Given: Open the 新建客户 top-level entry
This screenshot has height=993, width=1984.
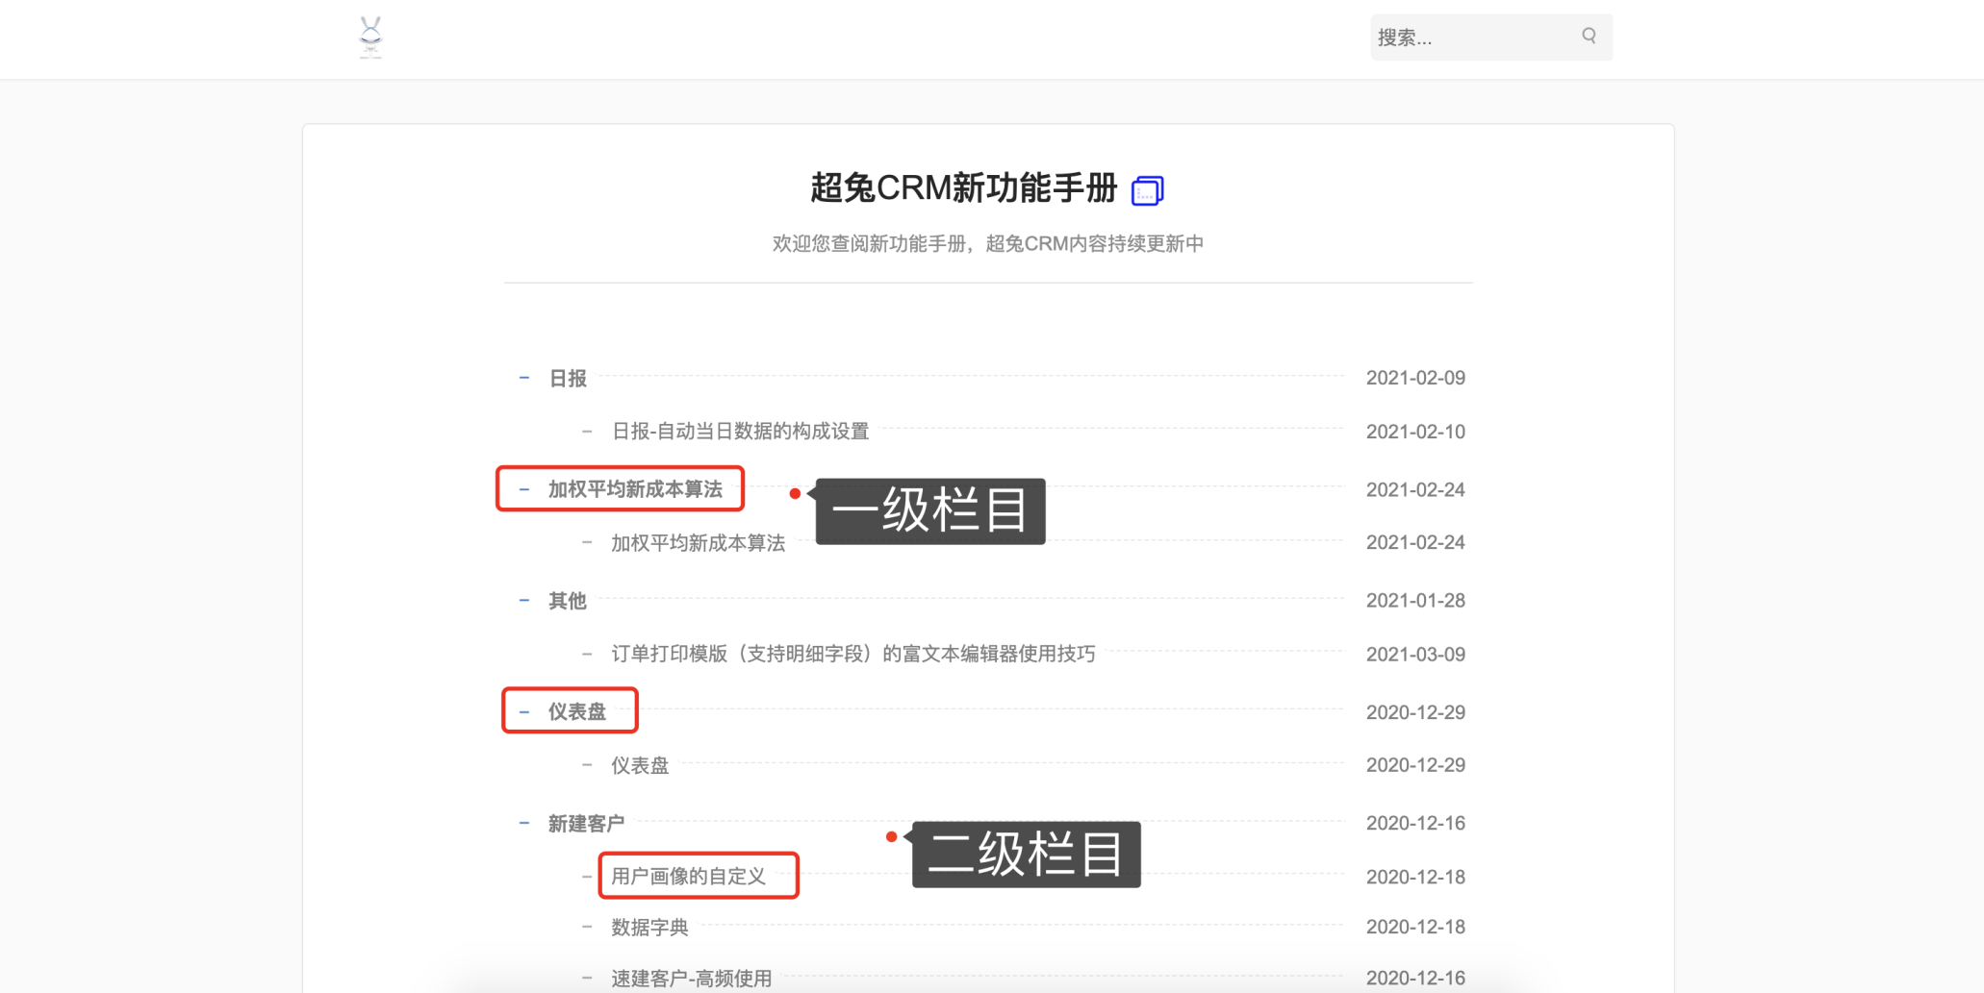Looking at the screenshot, I should tap(586, 824).
